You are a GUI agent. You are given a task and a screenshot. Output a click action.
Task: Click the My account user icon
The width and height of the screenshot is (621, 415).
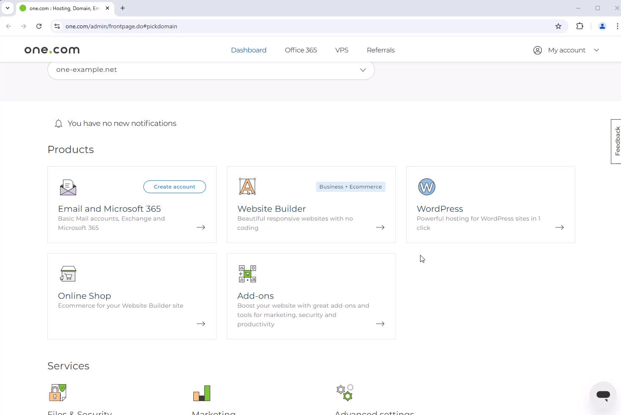point(538,50)
